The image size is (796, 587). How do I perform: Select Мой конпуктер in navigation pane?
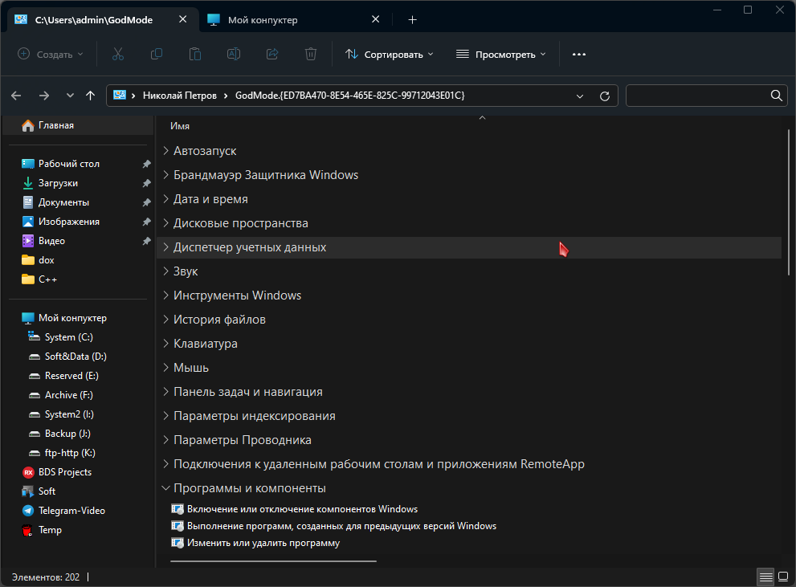pos(72,318)
